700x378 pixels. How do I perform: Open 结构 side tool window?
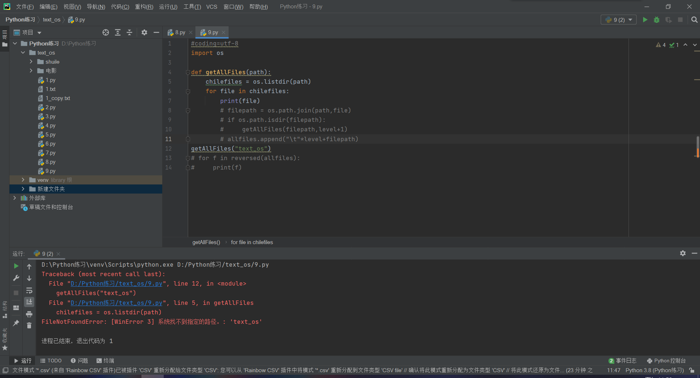(5, 310)
